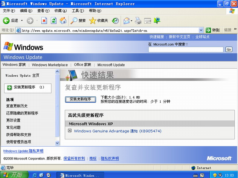Launch Internet Explorer from Quick Launch
238x178 pixels.
click(35, 175)
